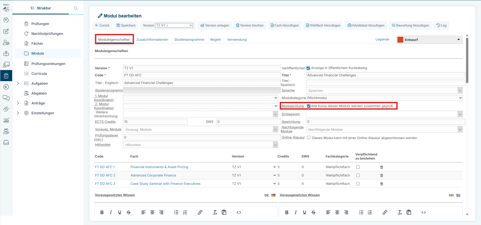Click trash icon for Advanced Corporate Finance
Viewport: 481px width, 225px height.
(x=381, y=175)
